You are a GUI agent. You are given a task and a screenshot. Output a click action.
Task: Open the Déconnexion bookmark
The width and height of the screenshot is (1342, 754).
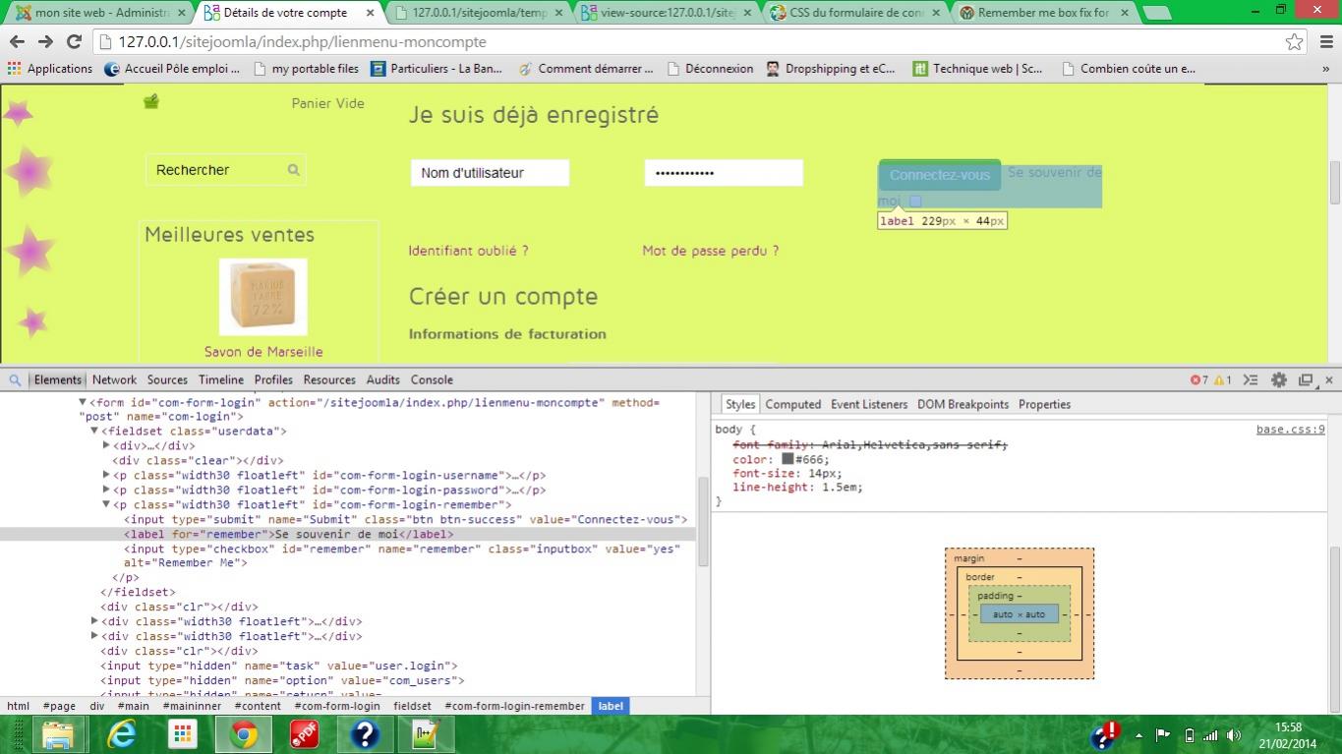click(711, 69)
